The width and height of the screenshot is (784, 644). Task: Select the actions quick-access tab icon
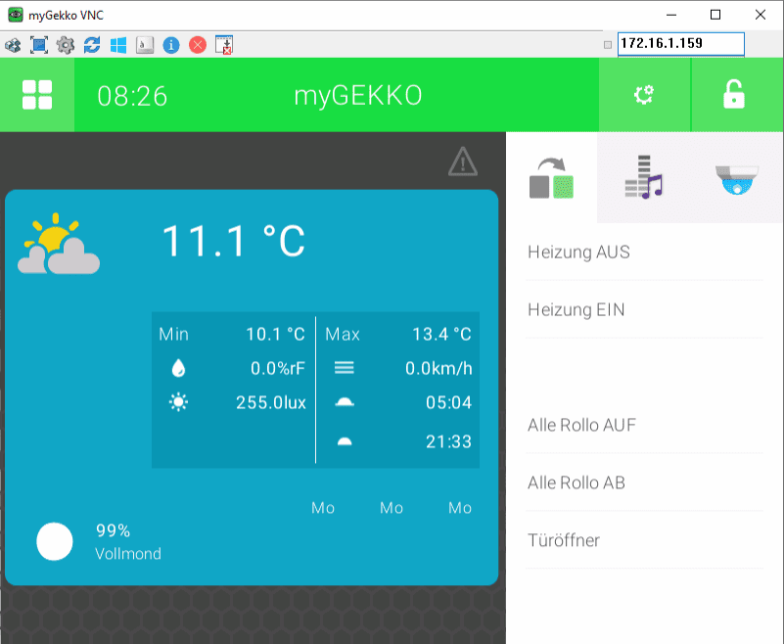551,178
